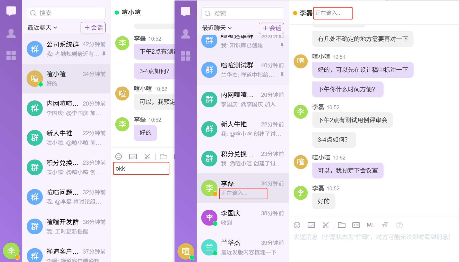This screenshot has width=459, height=262.
Task: Click the emoji icon in right chat toolbar
Action: point(297,225)
